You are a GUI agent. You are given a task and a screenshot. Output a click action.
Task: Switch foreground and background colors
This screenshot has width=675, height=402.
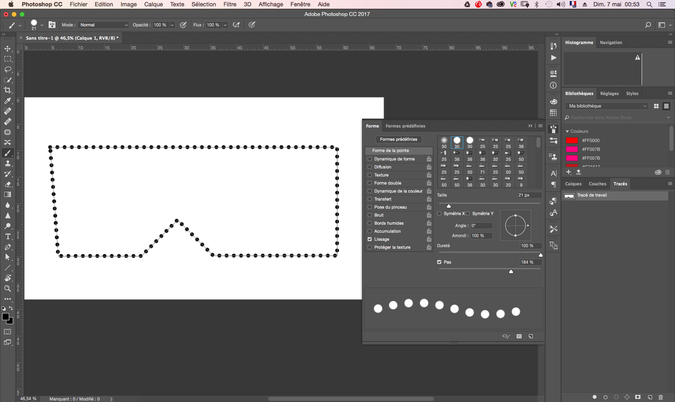pyautogui.click(x=11, y=308)
